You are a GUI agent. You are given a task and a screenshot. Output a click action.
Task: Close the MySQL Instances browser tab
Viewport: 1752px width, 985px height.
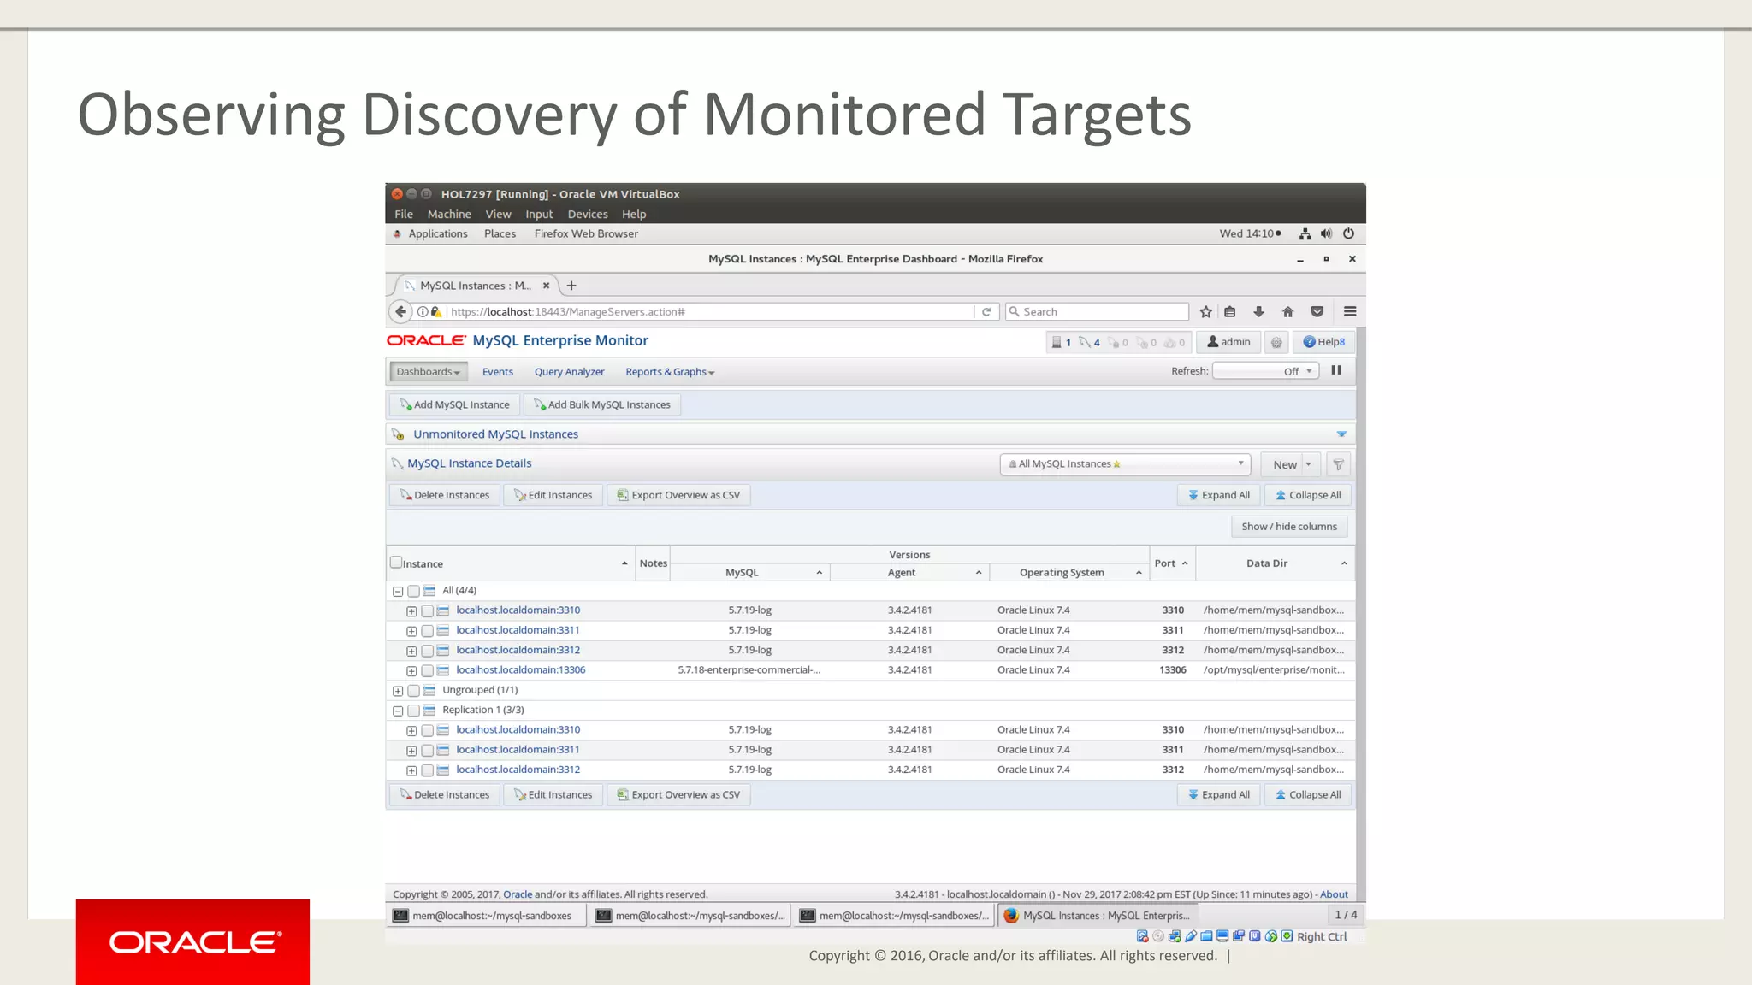546,286
